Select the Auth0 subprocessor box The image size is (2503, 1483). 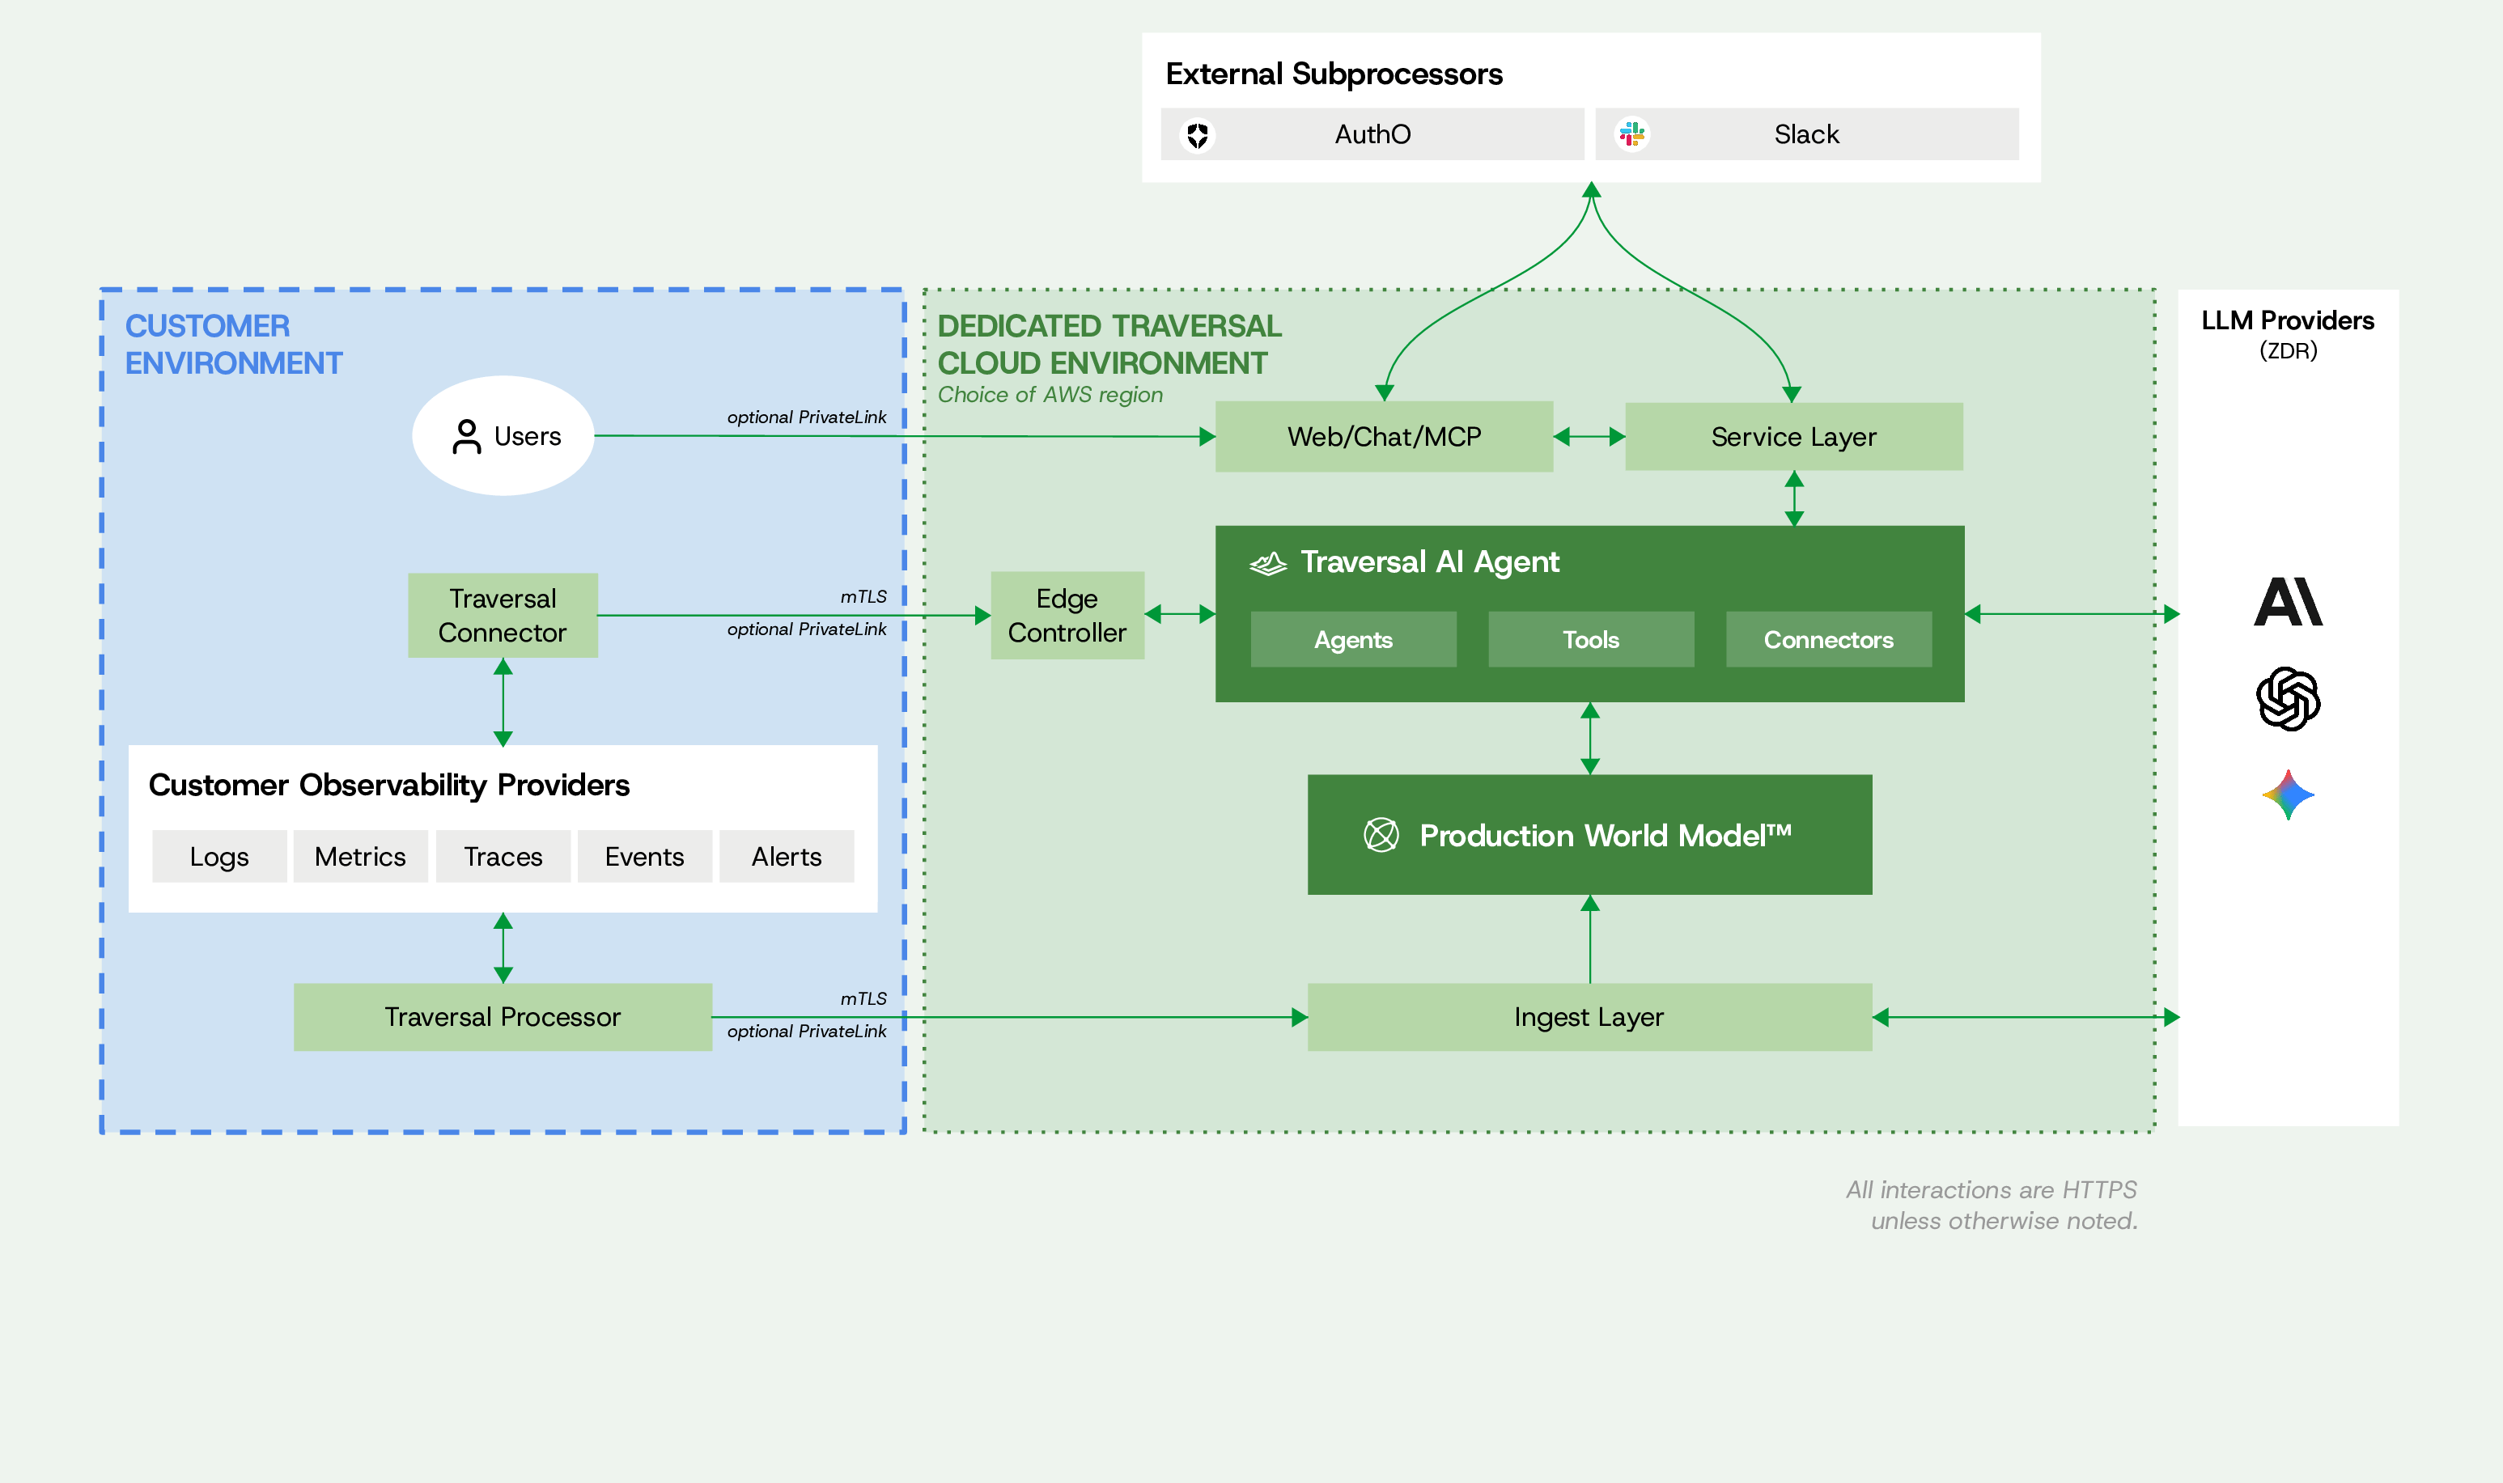1372,134
